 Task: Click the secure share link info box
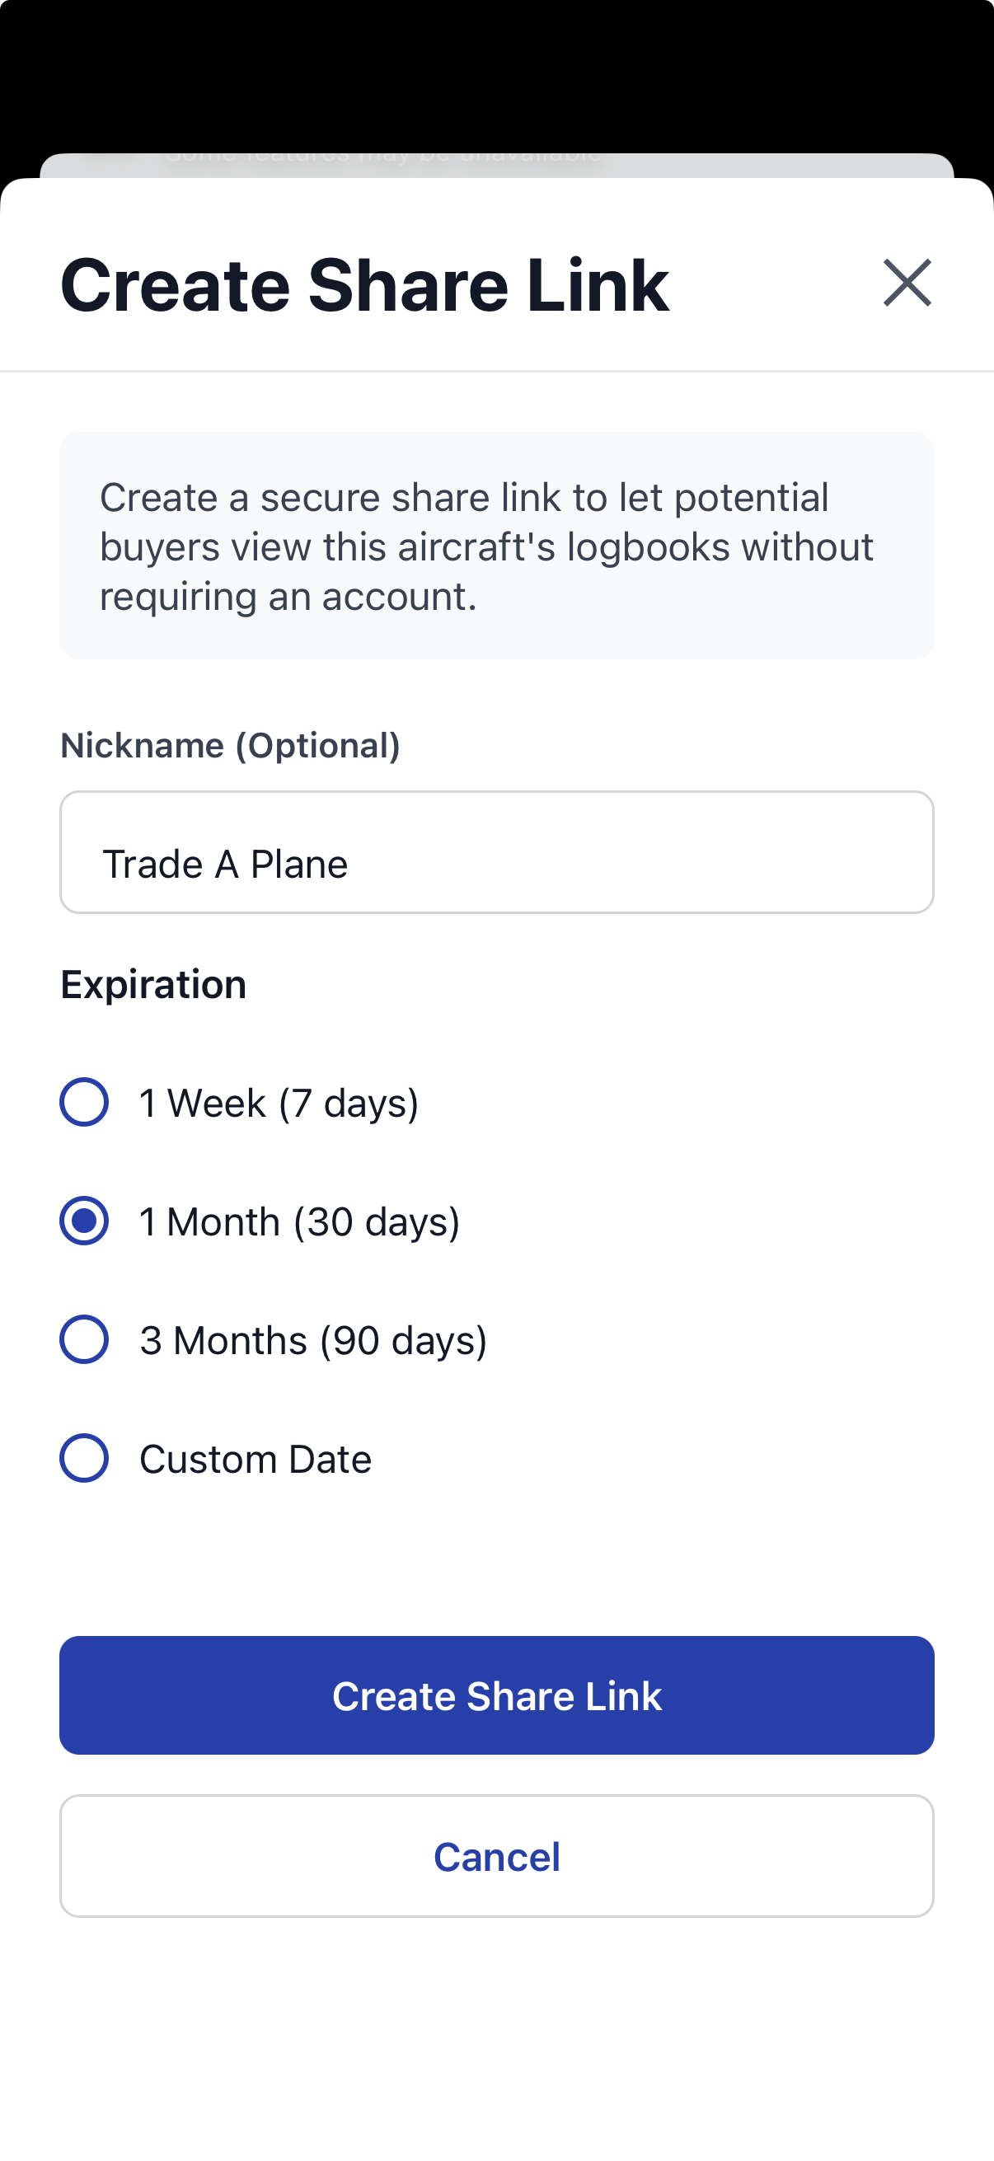[496, 546]
